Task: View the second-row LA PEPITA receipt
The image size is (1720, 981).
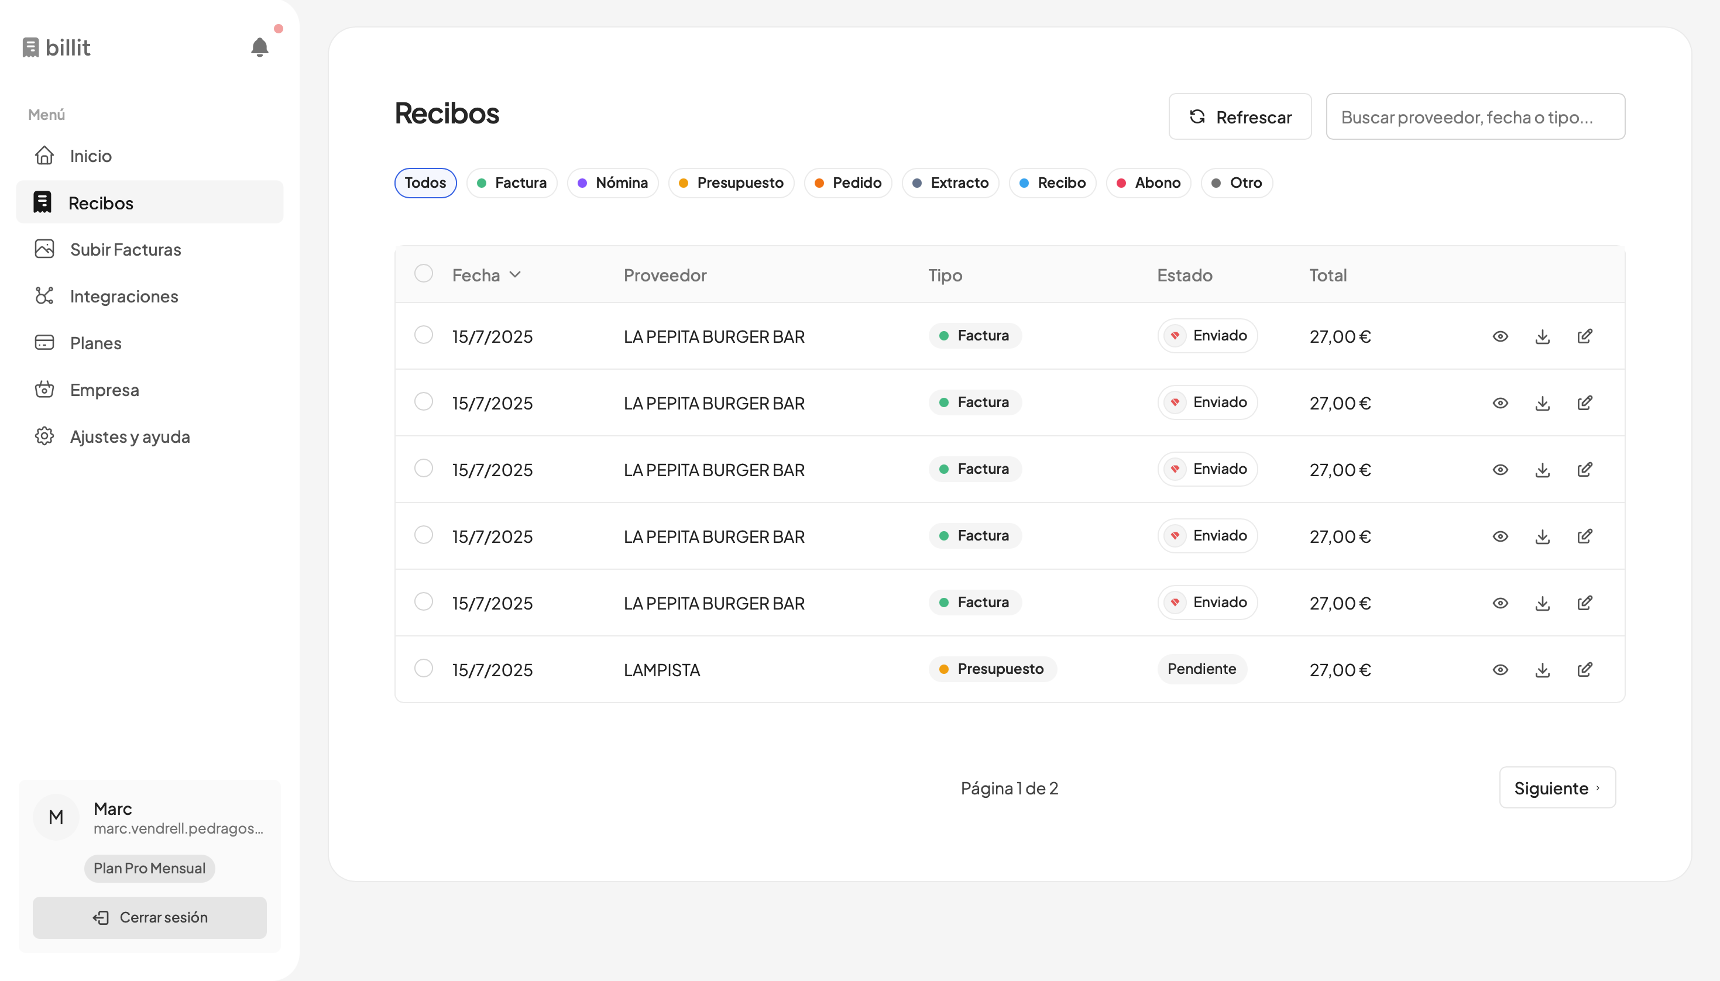Action: pyautogui.click(x=1501, y=403)
